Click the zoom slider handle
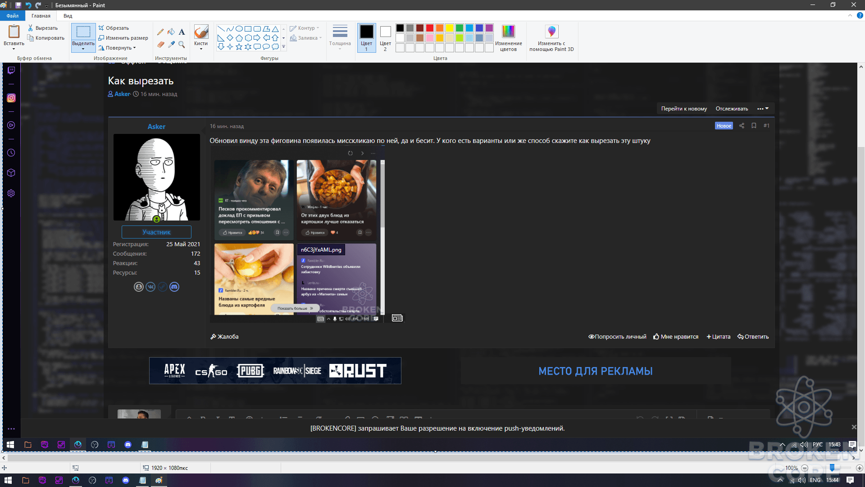The width and height of the screenshot is (865, 487). pos(832,468)
